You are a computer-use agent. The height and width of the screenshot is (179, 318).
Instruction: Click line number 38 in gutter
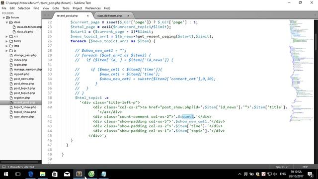pos(50,98)
